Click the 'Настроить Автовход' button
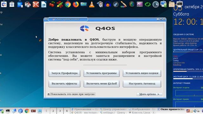The image size is (203, 114). pos(142,84)
